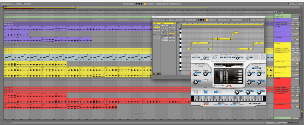304x125 pixels.
Task: Select the long A#4 MIDI note
Action: point(223,39)
